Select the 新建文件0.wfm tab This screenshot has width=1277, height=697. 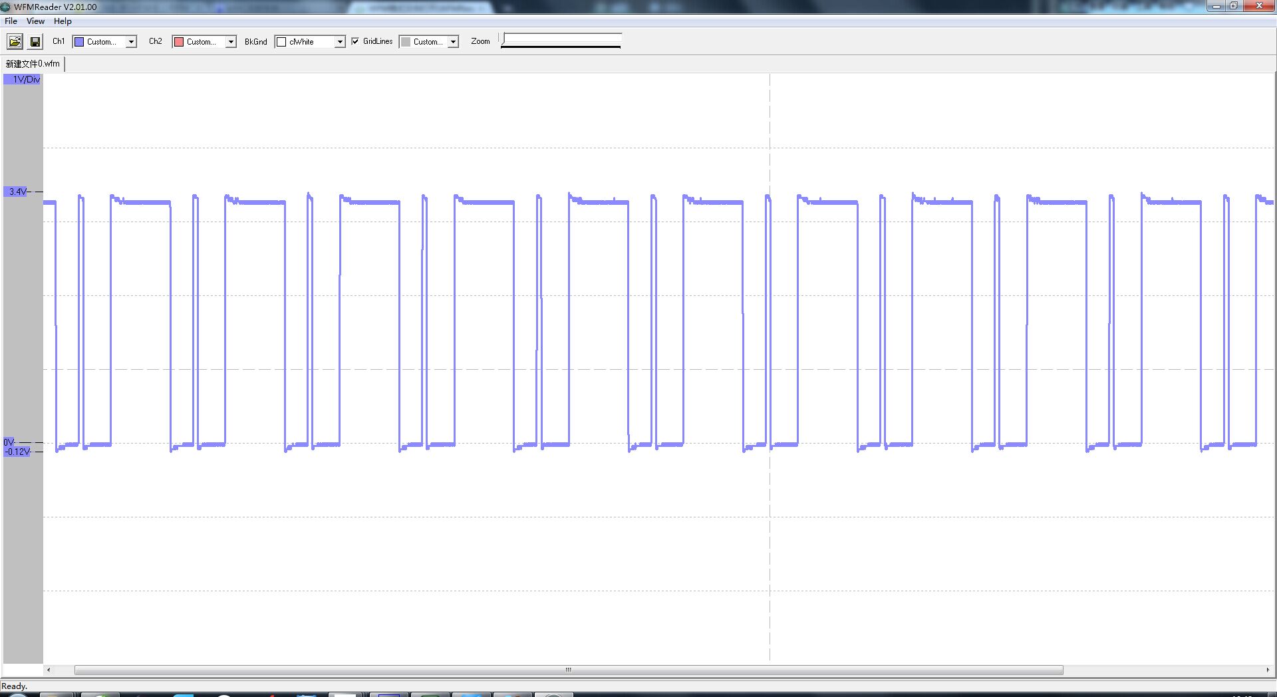tap(33, 64)
